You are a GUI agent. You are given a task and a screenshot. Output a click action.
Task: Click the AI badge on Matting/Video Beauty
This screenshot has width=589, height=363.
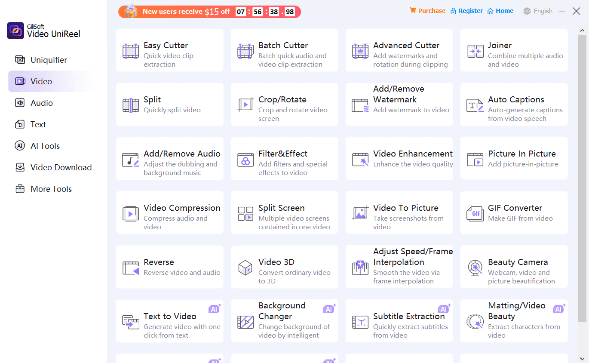click(x=559, y=308)
